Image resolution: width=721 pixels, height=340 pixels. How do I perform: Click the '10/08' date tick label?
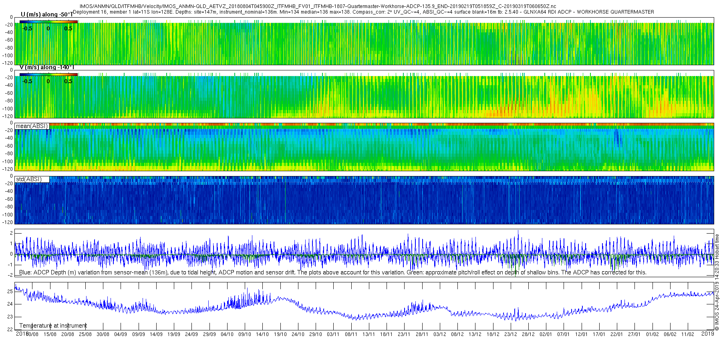coord(32,334)
